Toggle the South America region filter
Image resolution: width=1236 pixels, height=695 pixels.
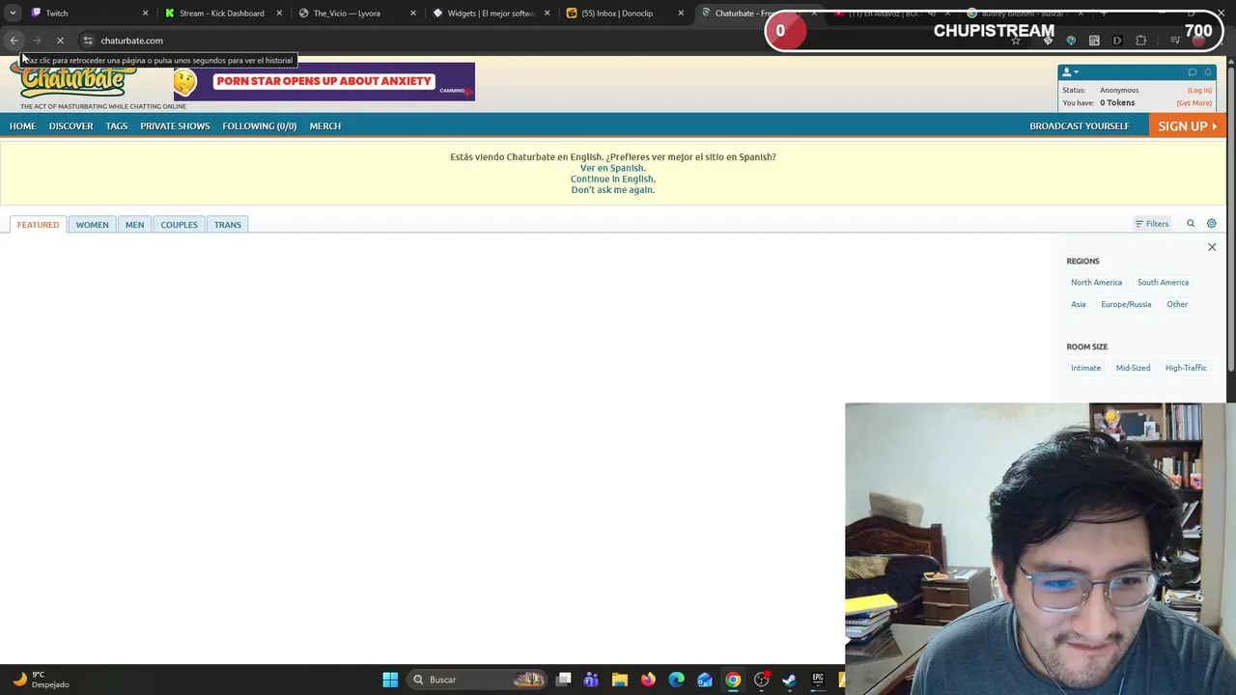(1163, 283)
